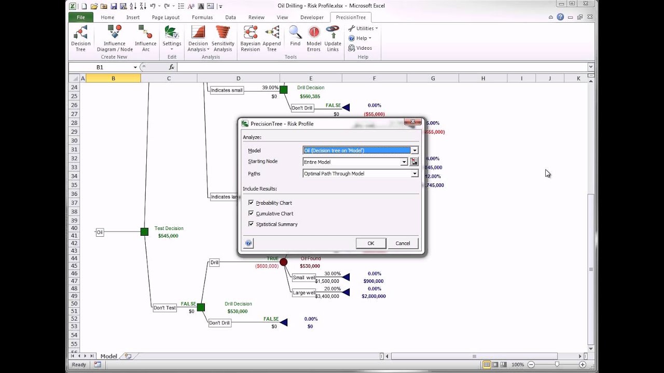Open Excel Help from the ribbon corner
The width and height of the screenshot is (664, 373).
click(x=560, y=17)
